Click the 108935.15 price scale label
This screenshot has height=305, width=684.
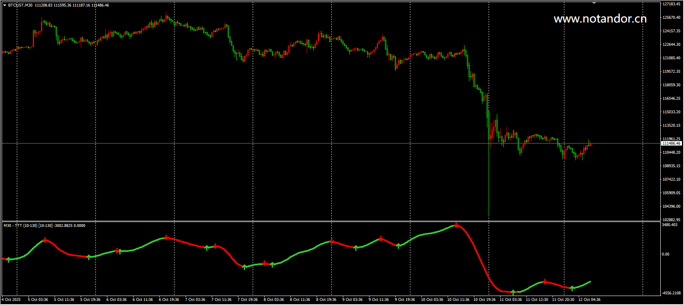click(672, 166)
